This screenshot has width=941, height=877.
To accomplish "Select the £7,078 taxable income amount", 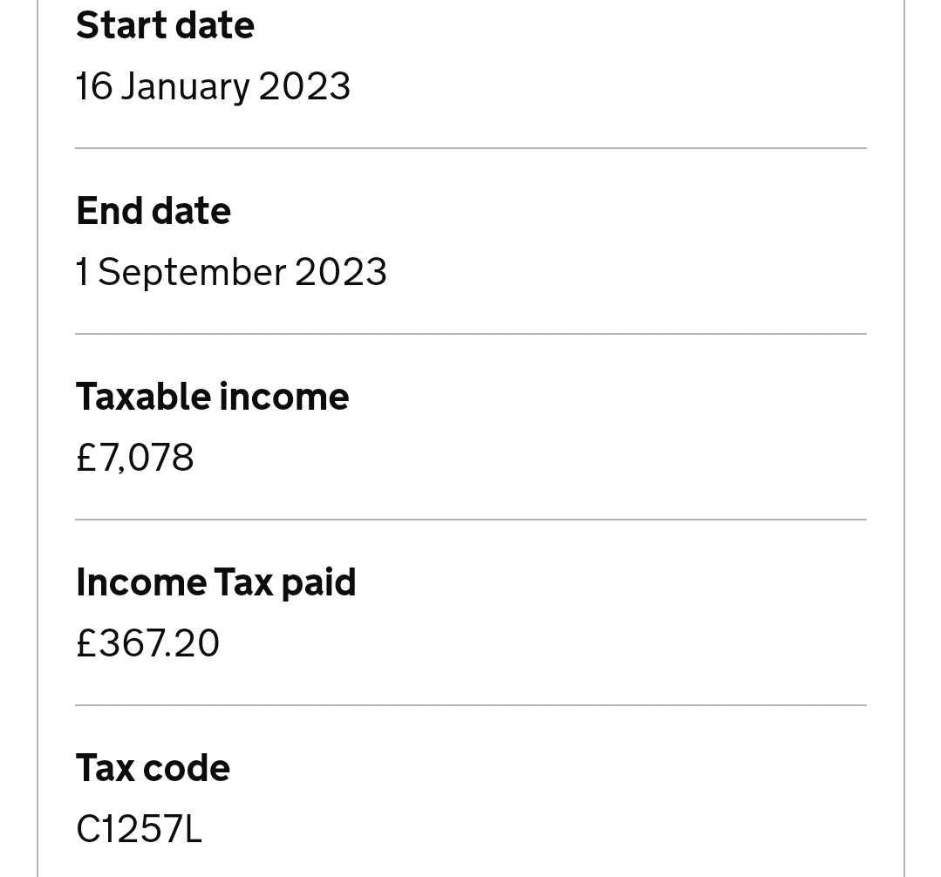I will 135,458.
